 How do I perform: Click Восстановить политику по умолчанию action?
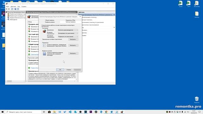click(x=93, y=22)
